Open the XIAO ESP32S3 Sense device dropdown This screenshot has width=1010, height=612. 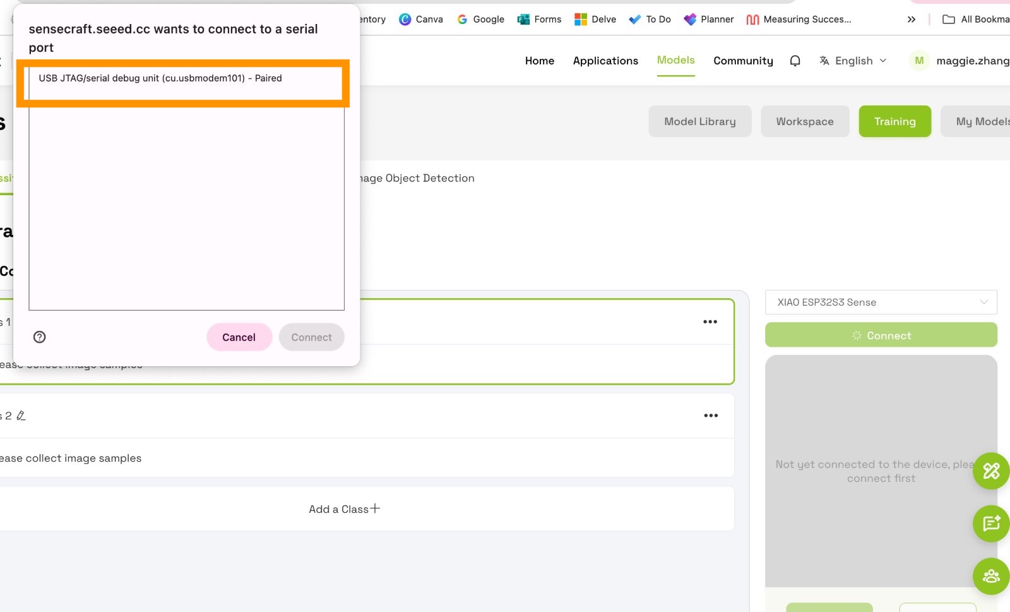coord(881,303)
